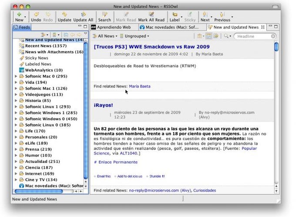Click the Undo toolbar icon

point(36,14)
